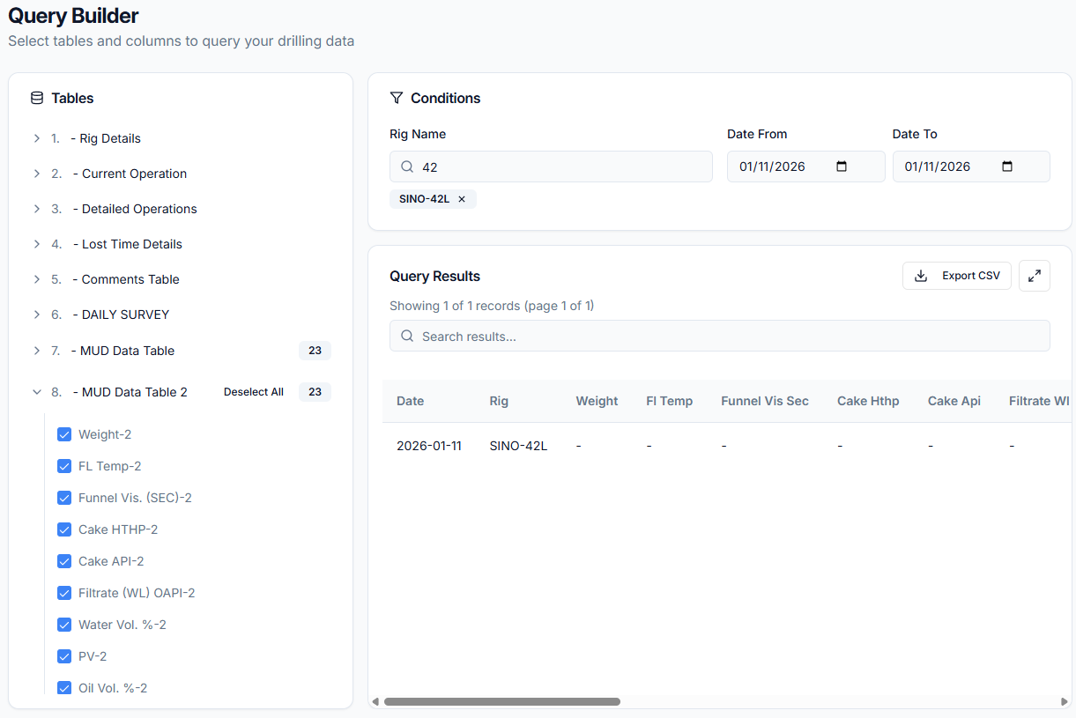Open the Date From calendar picker icon
1076x718 pixels.
pos(841,167)
